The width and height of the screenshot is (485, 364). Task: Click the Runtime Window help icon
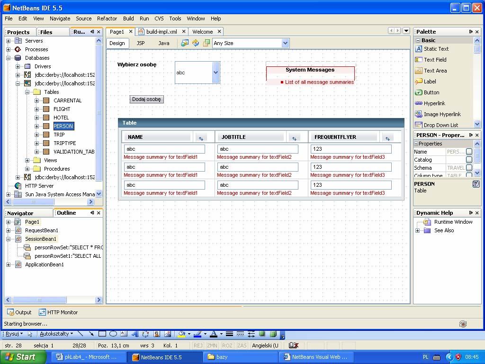427,222
